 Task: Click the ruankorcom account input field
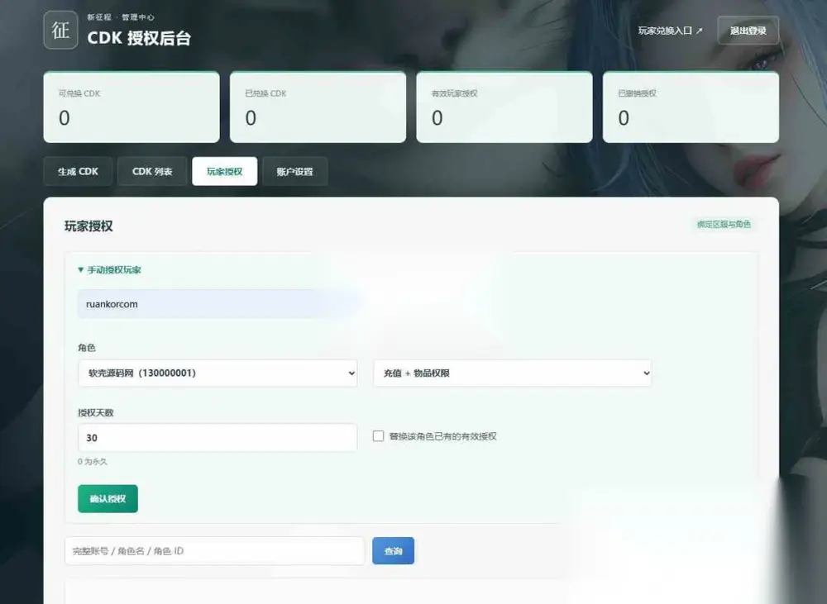218,304
